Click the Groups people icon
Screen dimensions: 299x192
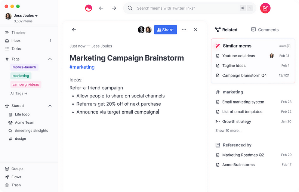[x=7, y=169]
